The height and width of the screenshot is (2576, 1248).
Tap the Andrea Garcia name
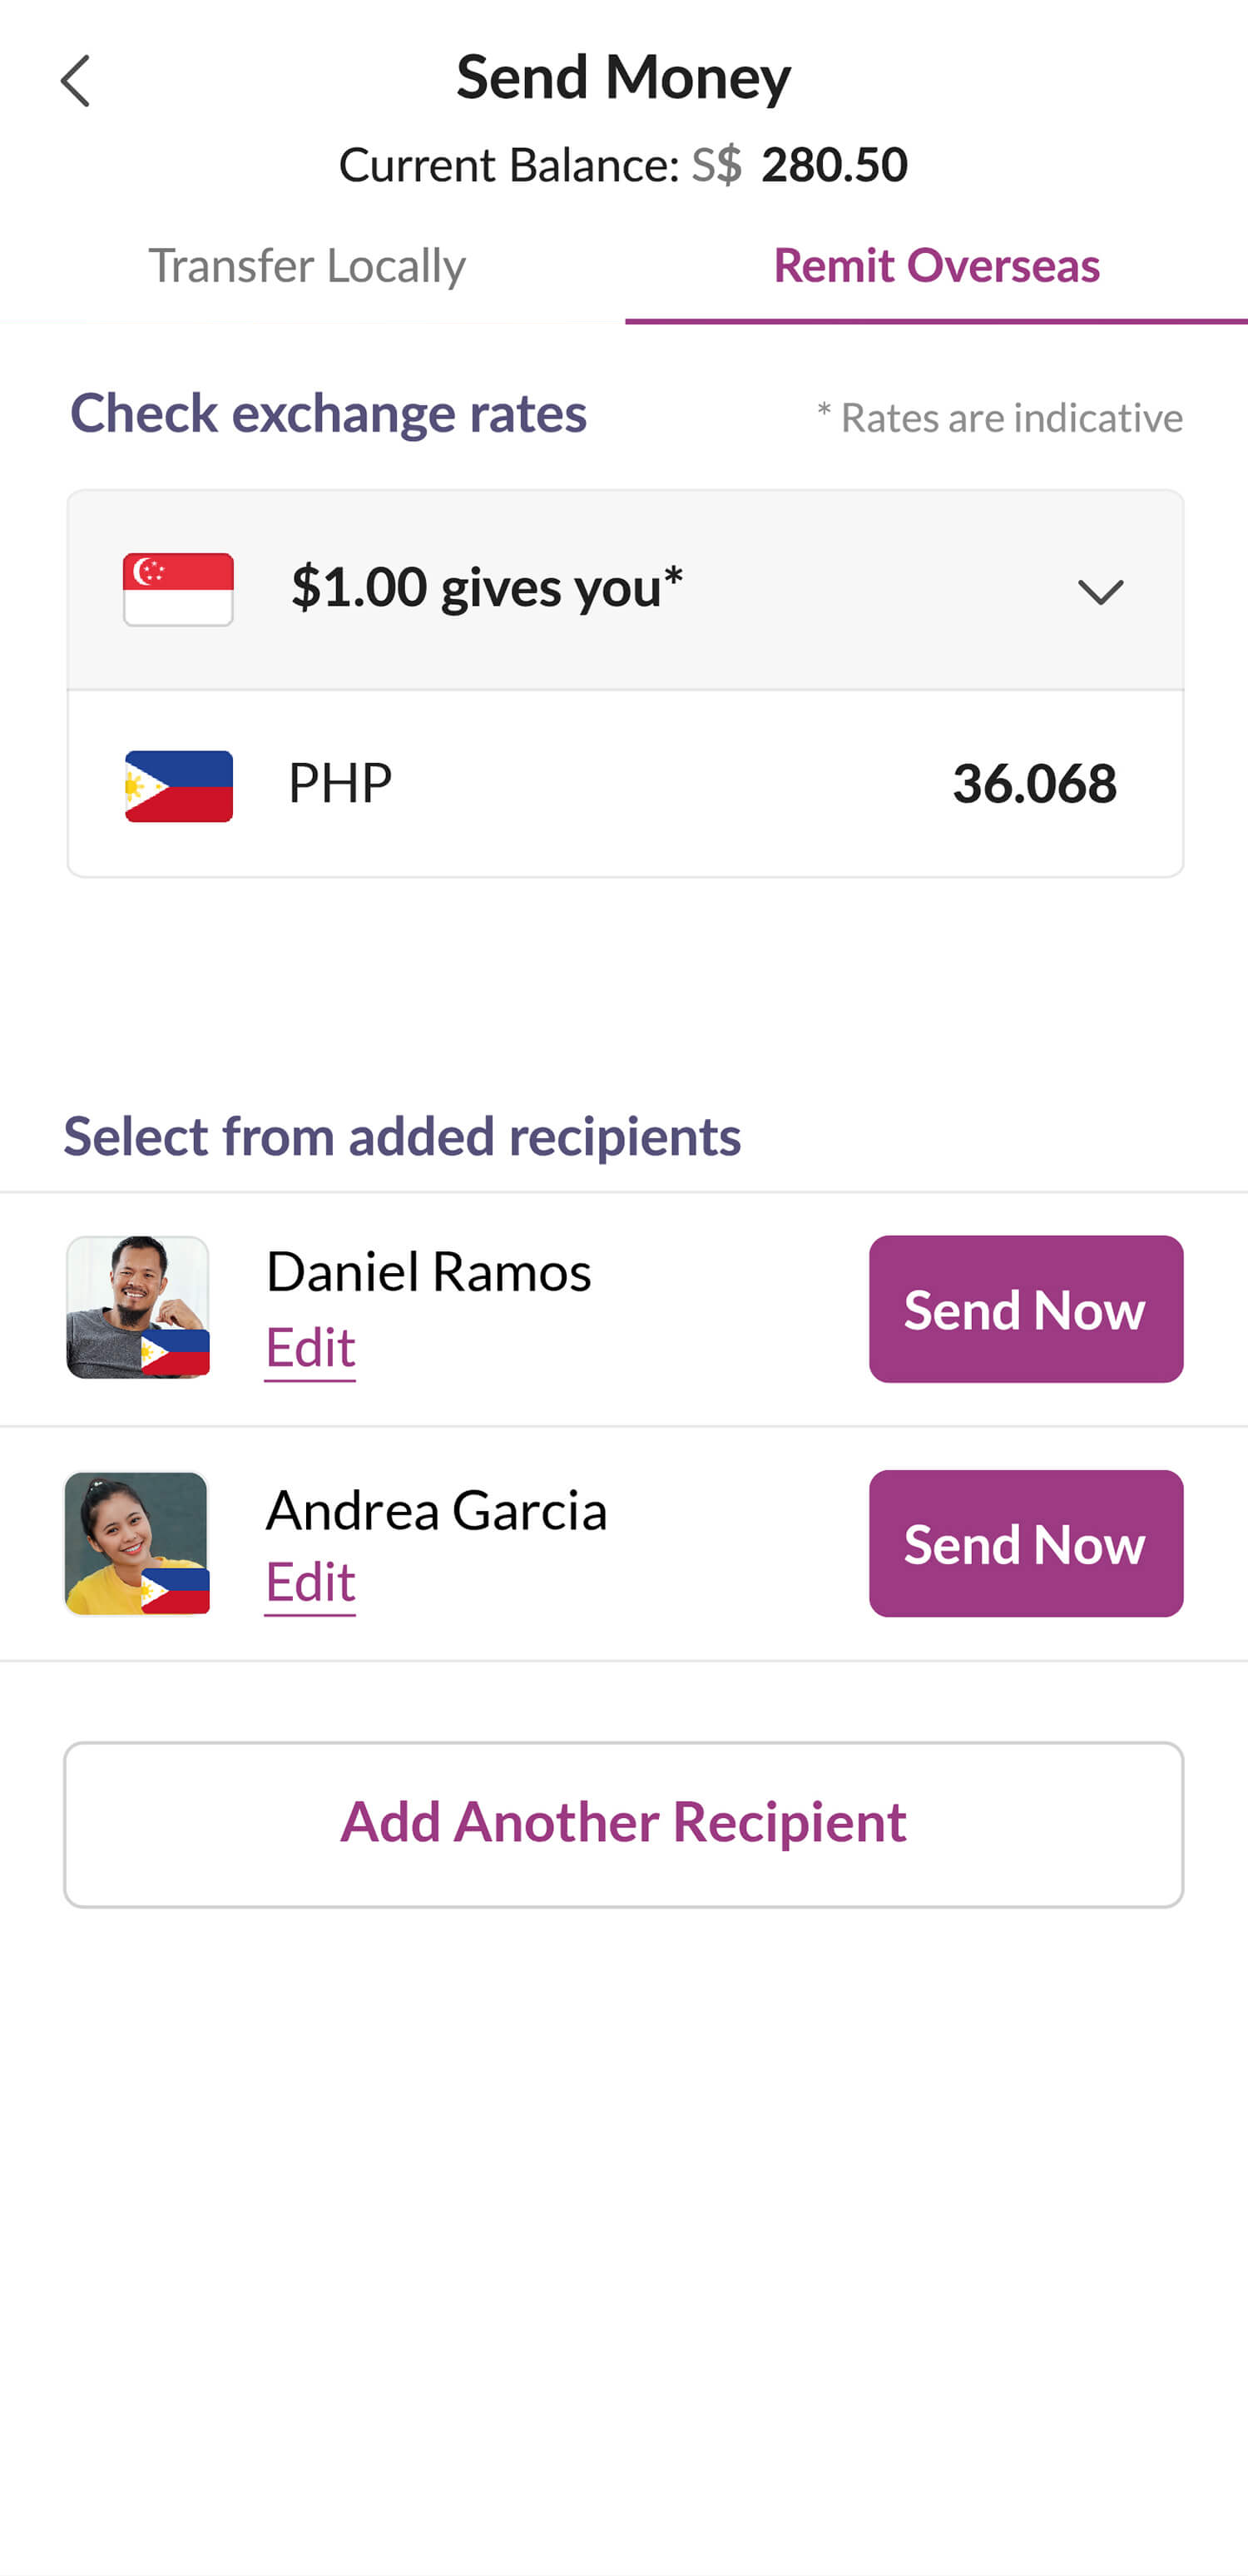point(436,1510)
